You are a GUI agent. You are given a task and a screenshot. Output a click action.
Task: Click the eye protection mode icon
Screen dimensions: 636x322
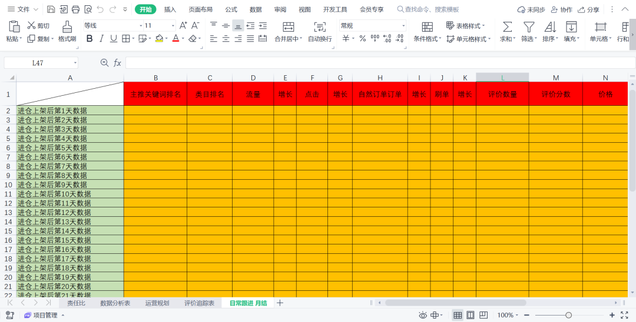(x=423, y=315)
